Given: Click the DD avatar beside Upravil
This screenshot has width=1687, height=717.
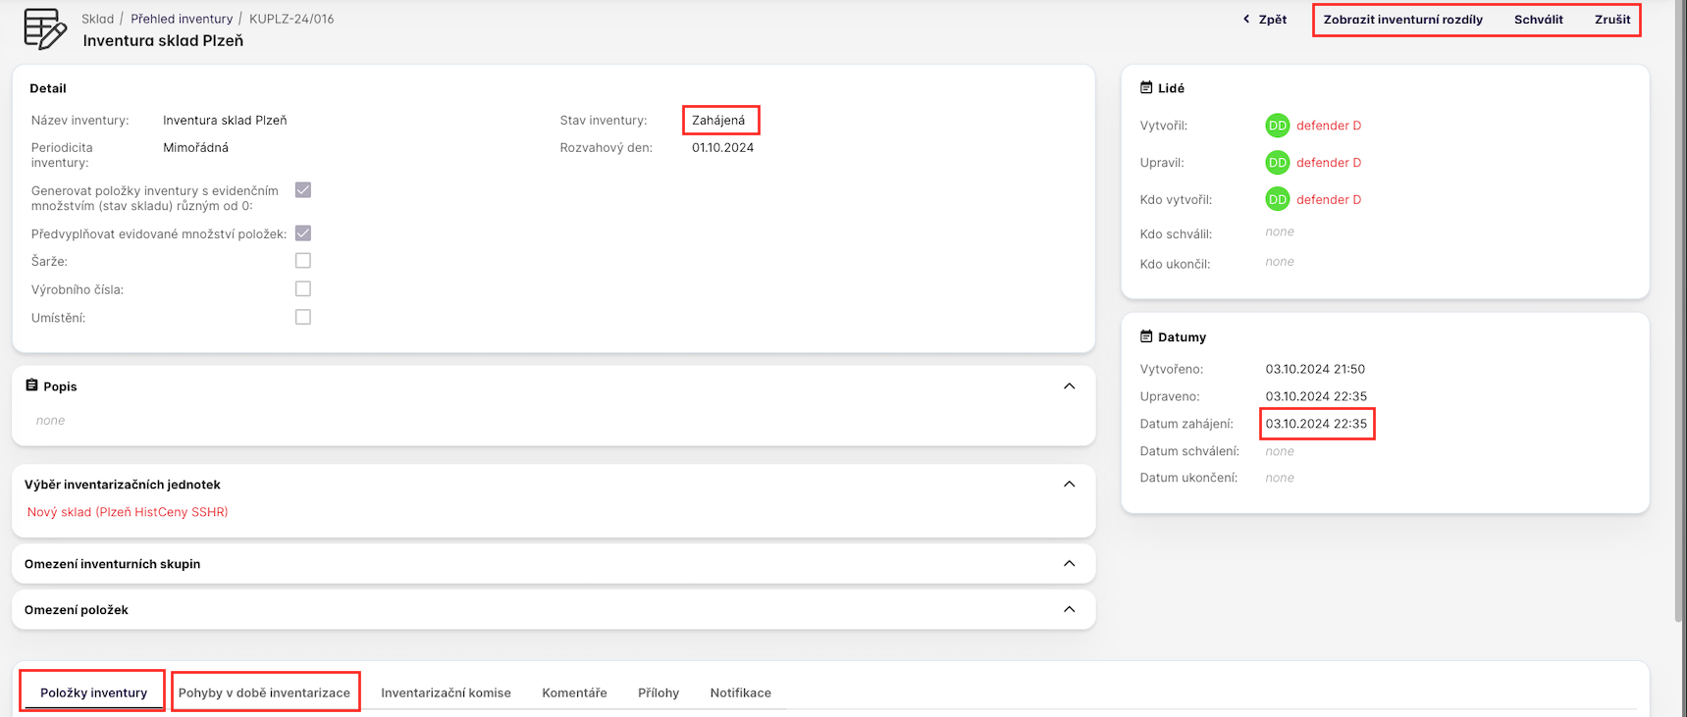Looking at the screenshot, I should coord(1277,163).
